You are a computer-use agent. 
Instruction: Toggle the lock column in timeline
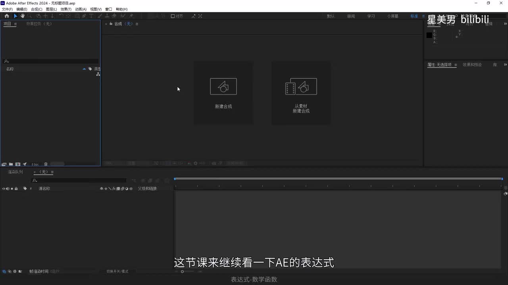point(16,189)
